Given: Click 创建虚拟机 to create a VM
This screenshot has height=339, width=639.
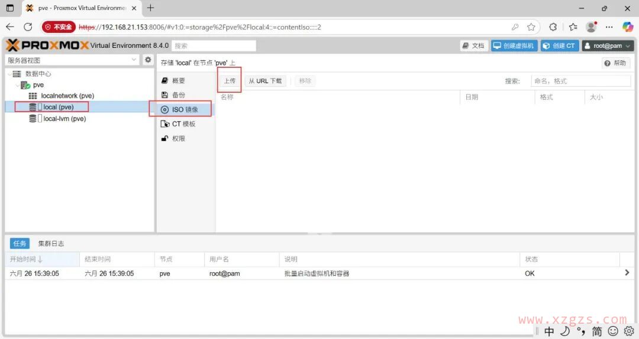Looking at the screenshot, I should pyautogui.click(x=514, y=46).
